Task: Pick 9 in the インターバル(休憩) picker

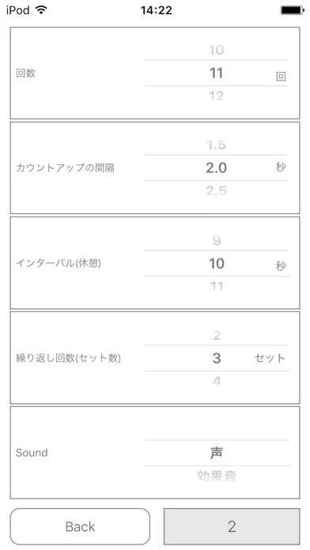Action: (x=217, y=240)
